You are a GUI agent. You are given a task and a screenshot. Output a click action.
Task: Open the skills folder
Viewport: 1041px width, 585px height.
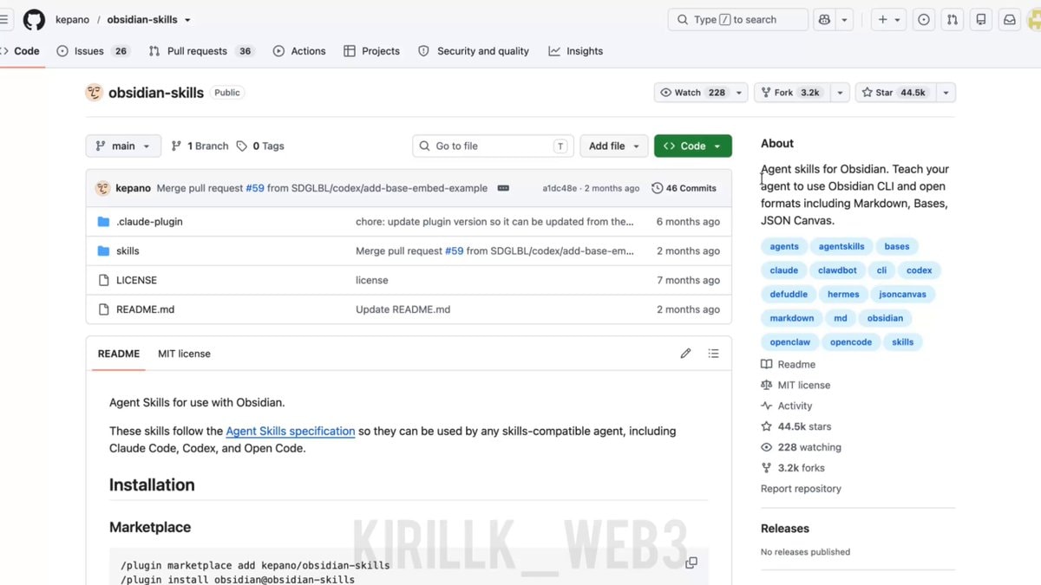click(128, 251)
